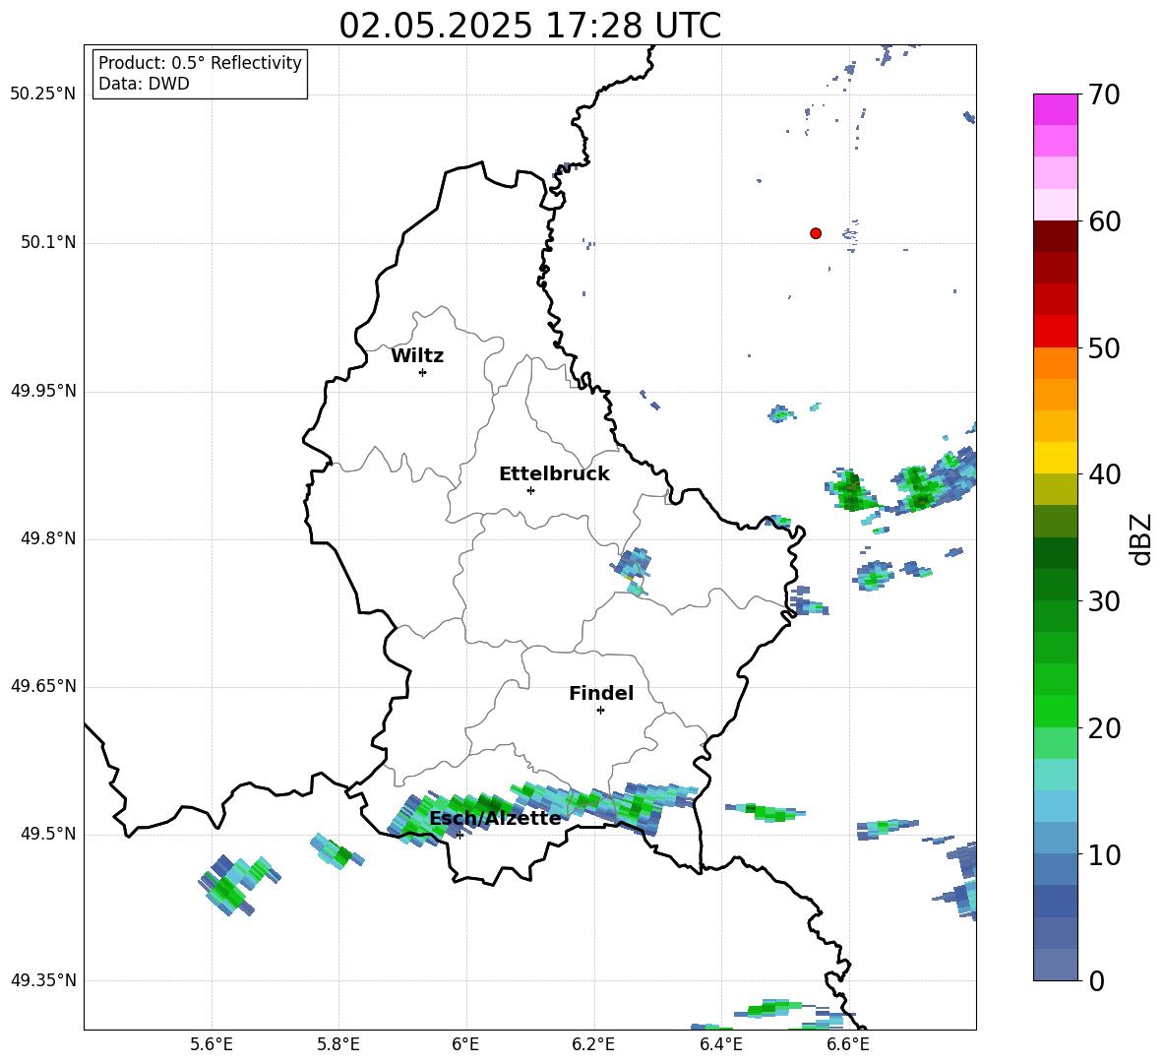Click the bright red colorbar segment near 50
This screenshot has height=1064, width=1165.
tap(1056, 332)
